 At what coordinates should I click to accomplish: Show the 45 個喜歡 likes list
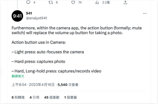pyautogui.click(x=52, y=97)
